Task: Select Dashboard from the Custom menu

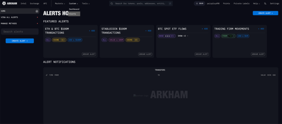Action: click(x=74, y=9)
